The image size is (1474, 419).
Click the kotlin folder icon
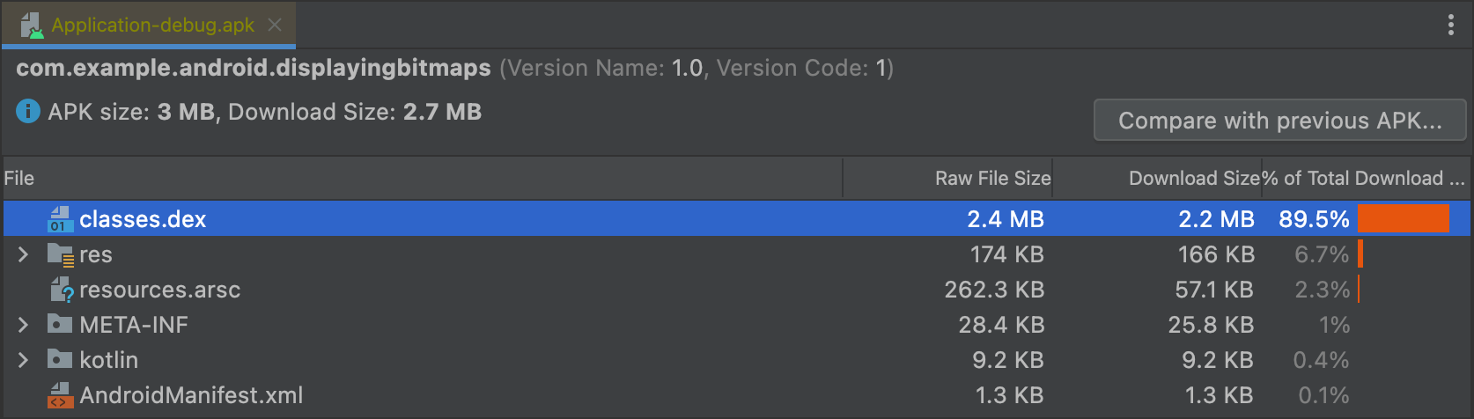tap(59, 359)
